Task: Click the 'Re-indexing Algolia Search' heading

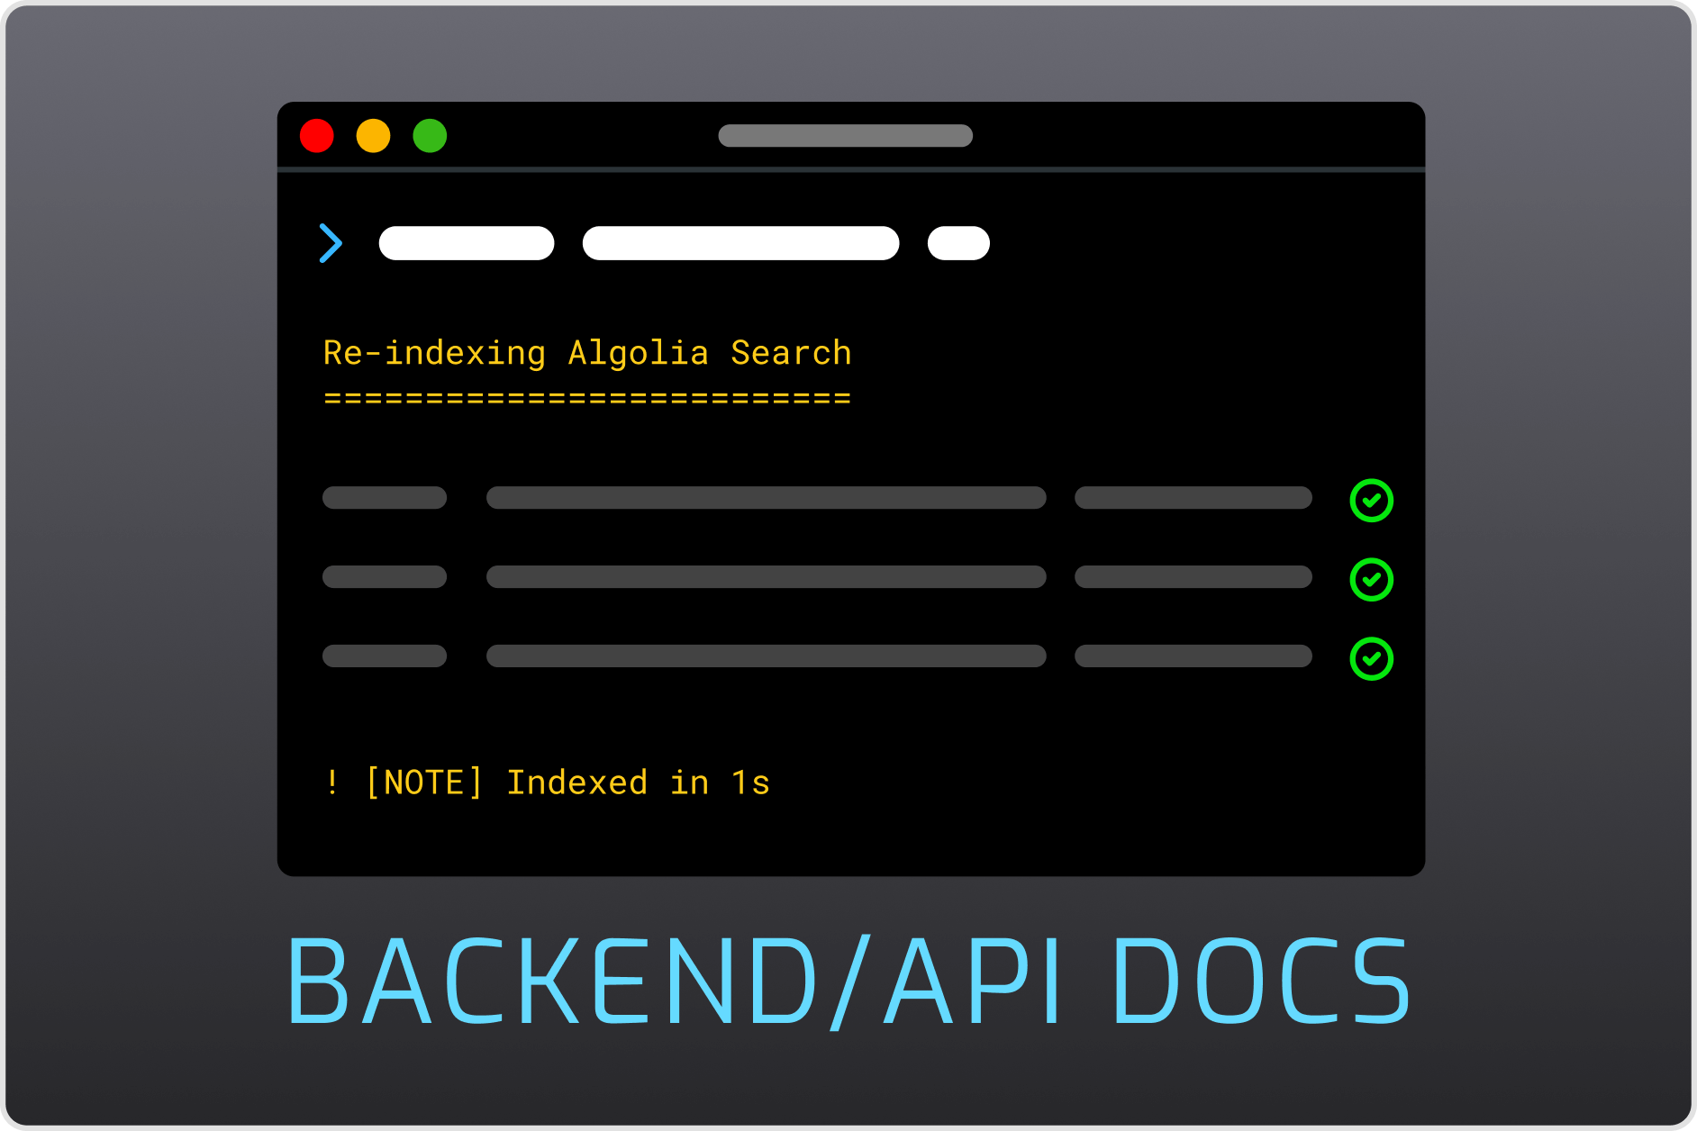Action: pos(587,353)
